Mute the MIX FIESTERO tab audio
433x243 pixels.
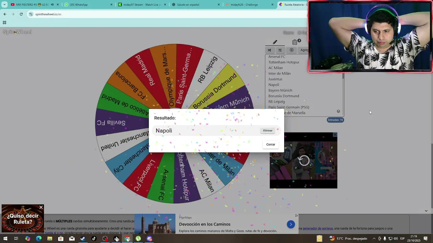coord(52,5)
